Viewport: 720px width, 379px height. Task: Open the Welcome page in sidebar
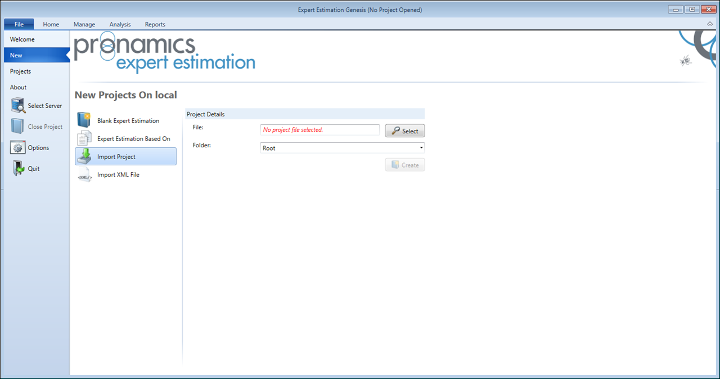point(22,39)
